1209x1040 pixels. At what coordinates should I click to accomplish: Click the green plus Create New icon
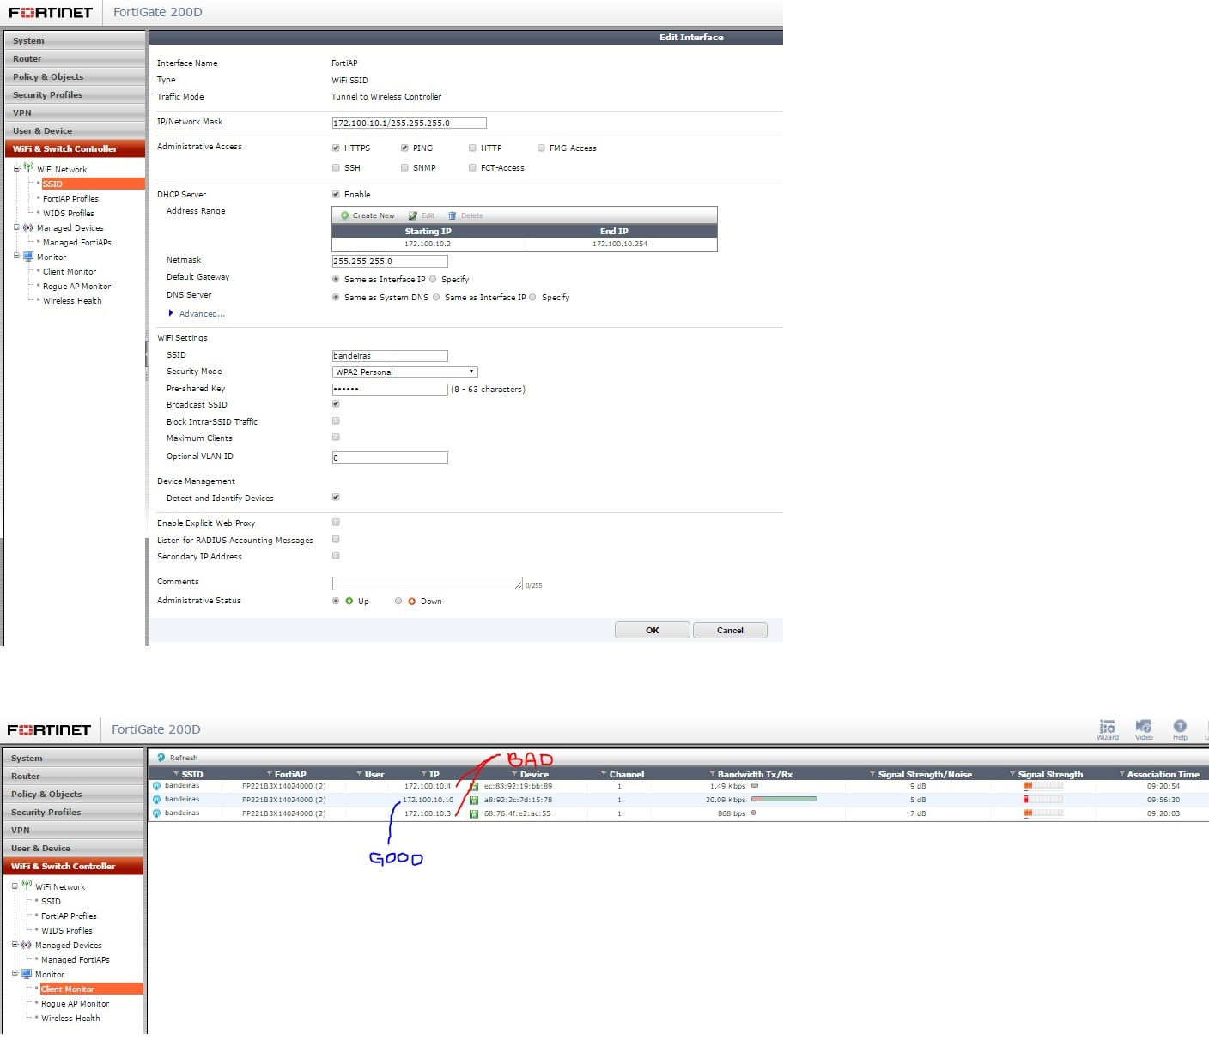click(345, 215)
